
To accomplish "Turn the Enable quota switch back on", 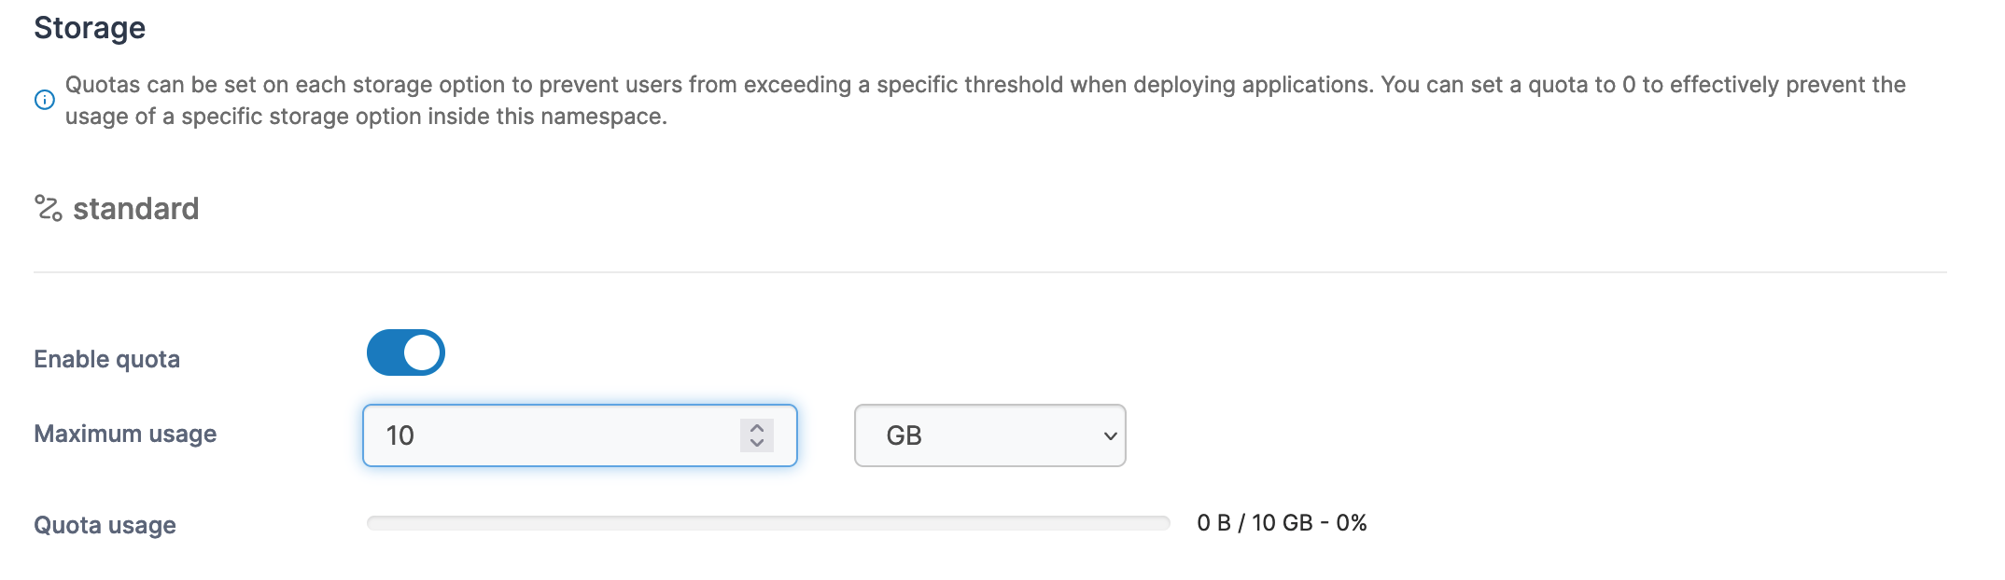I will (x=405, y=352).
